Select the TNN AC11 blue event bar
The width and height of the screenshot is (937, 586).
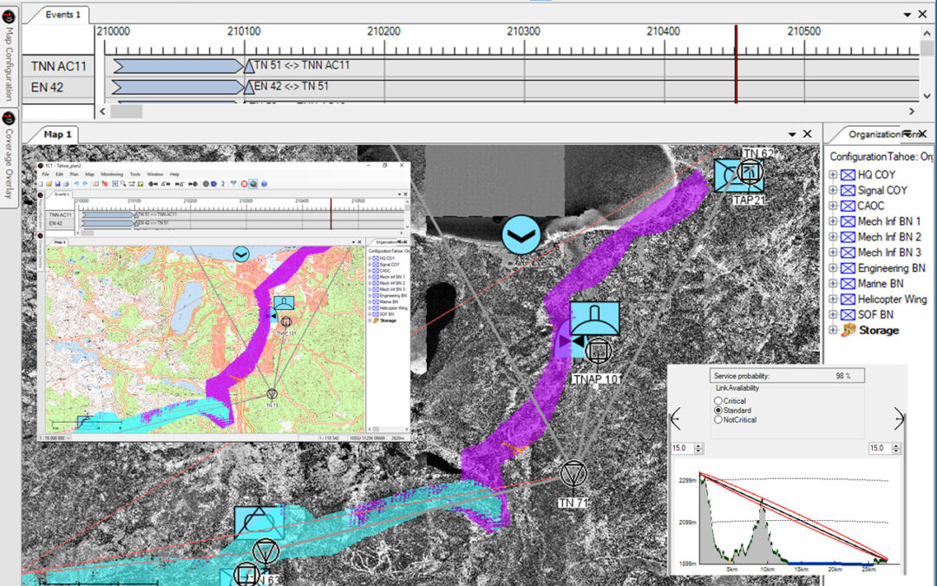[x=178, y=66]
